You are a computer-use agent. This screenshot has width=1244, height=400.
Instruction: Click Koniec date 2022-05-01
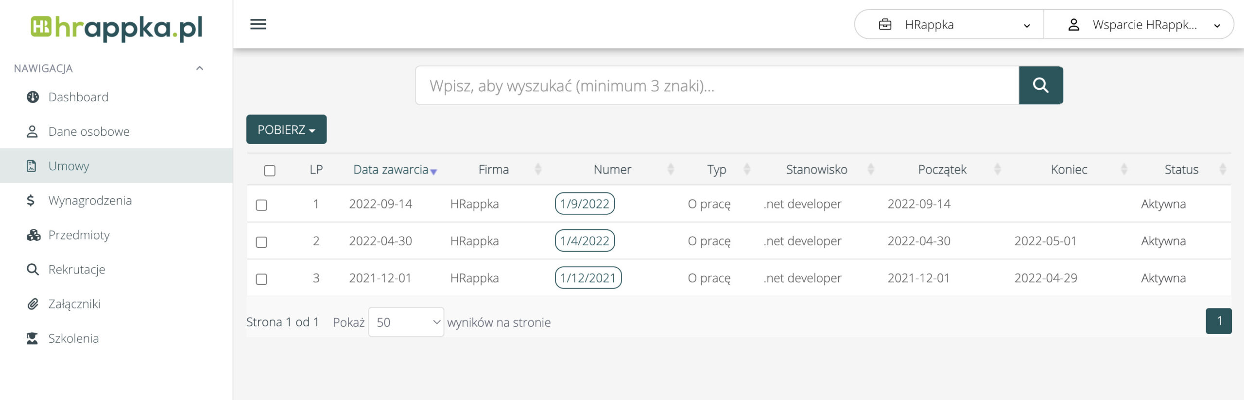coord(1045,240)
